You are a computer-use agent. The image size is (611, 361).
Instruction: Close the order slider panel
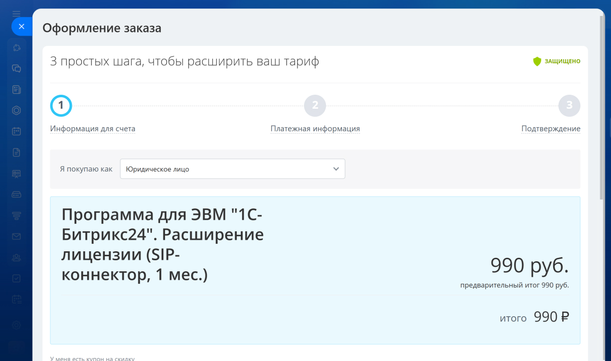point(21,26)
